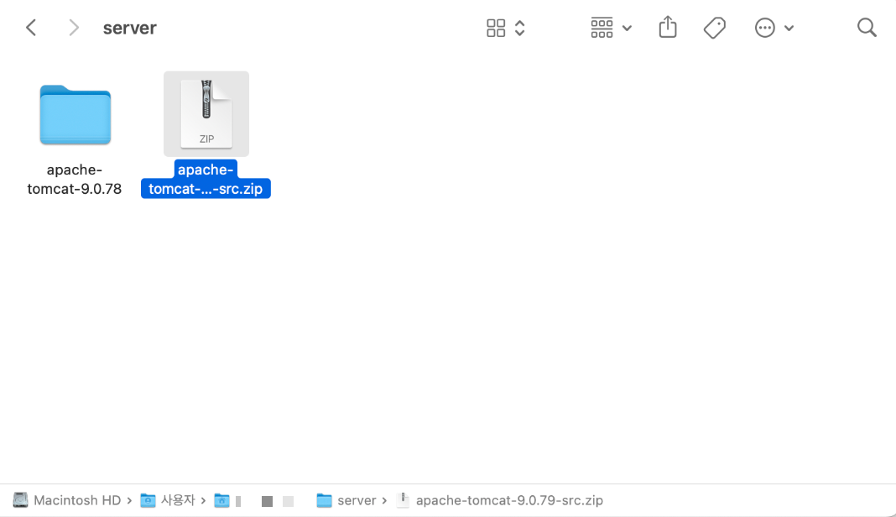
Task: Click the apache-tomcat-...-src.zip file label
Action: tap(206, 179)
